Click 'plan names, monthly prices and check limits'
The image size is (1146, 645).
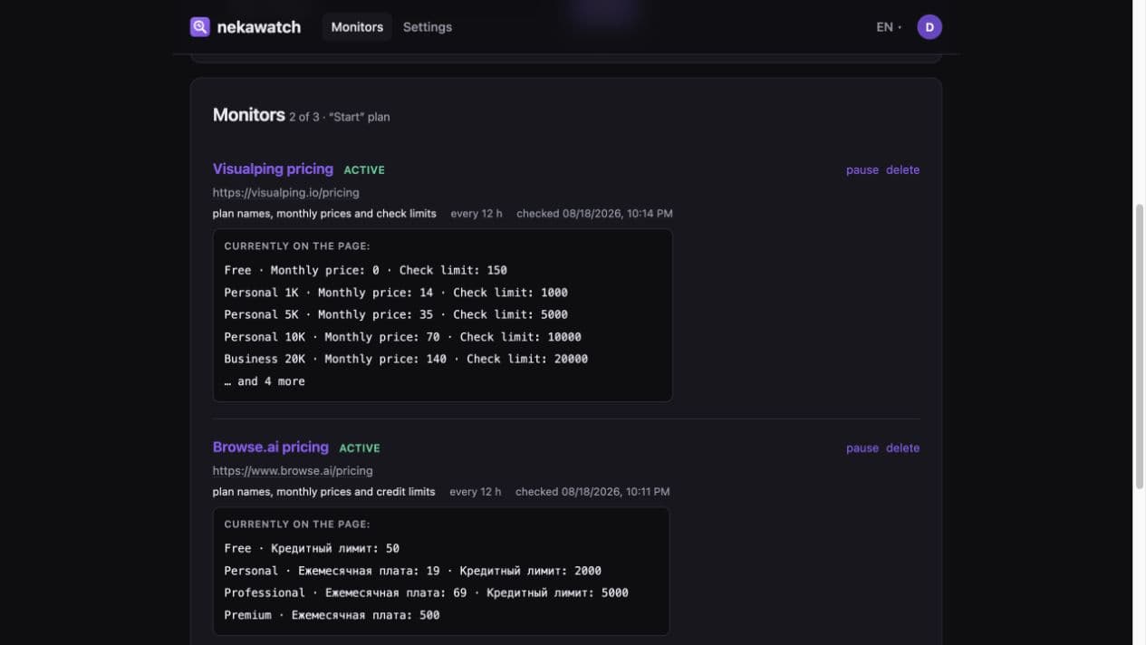pos(324,214)
